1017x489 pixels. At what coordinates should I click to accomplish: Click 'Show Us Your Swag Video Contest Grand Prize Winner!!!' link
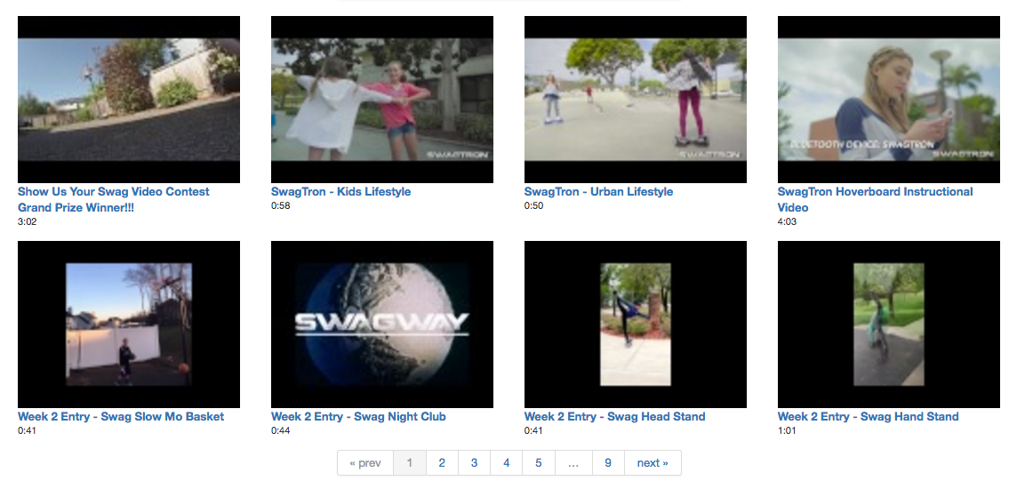click(x=114, y=200)
